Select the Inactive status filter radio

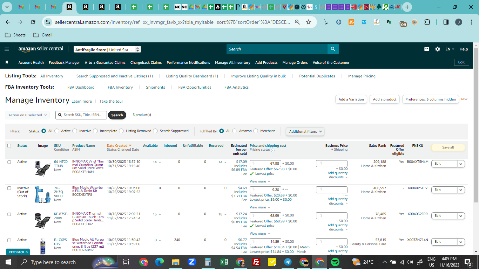pyautogui.click(x=75, y=131)
